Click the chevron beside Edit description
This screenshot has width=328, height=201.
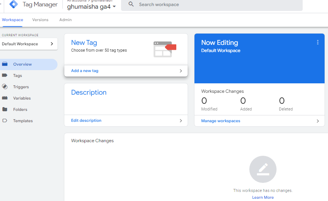pos(181,121)
